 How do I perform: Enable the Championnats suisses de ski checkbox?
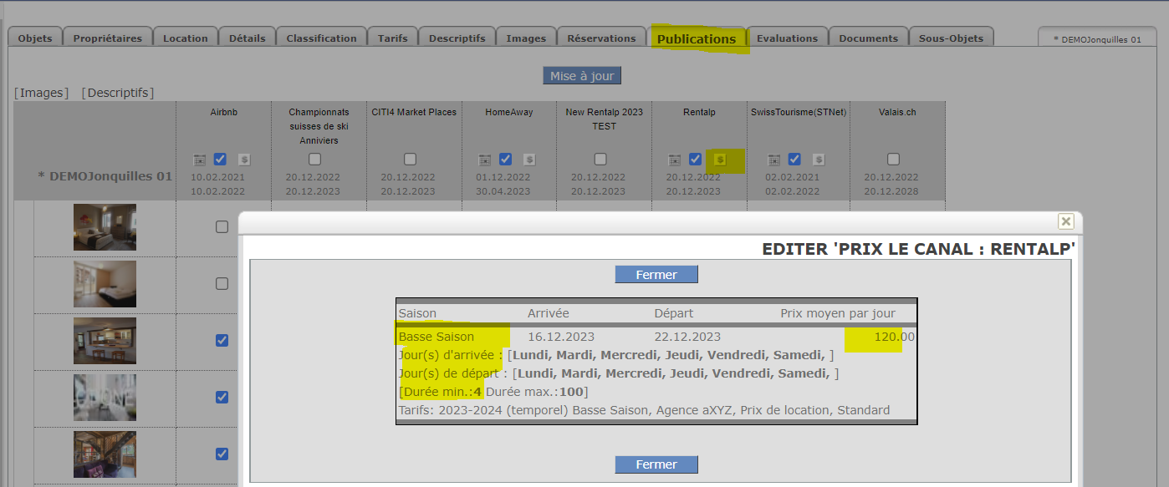(314, 160)
